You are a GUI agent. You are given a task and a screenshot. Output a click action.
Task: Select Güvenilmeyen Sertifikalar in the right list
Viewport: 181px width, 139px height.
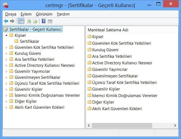click(115, 76)
